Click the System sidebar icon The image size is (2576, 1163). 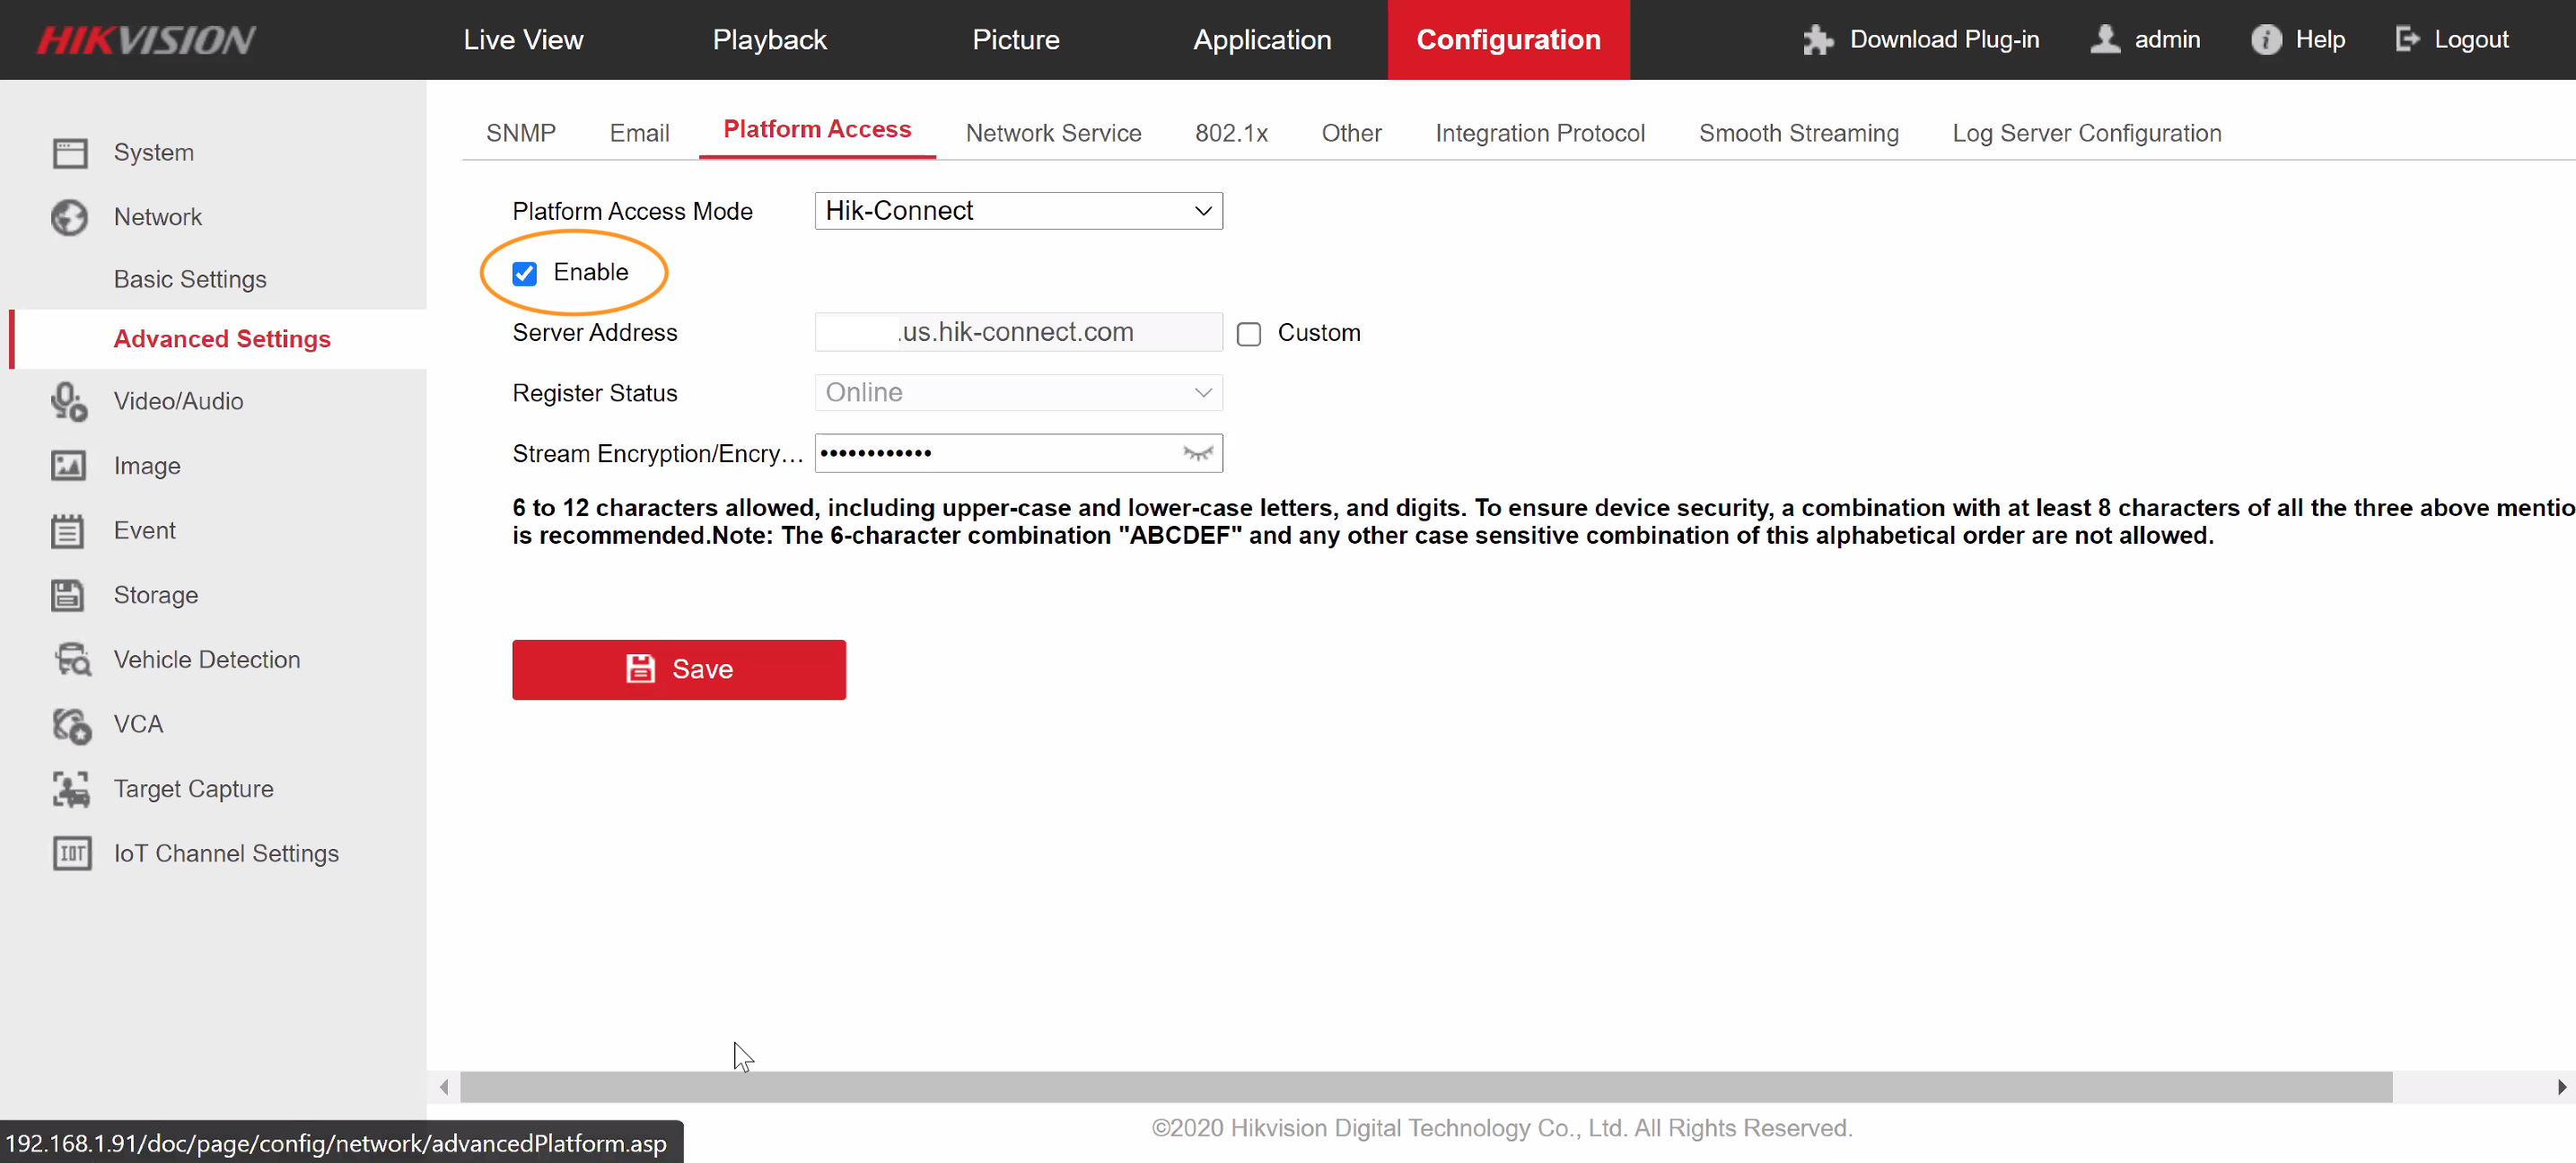(70, 153)
